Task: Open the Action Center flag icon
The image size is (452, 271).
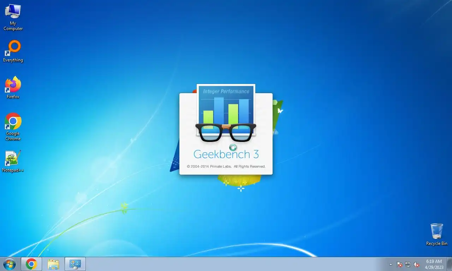Action: [399, 264]
